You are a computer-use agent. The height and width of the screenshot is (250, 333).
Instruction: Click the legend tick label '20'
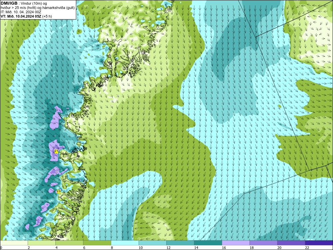click(279, 248)
